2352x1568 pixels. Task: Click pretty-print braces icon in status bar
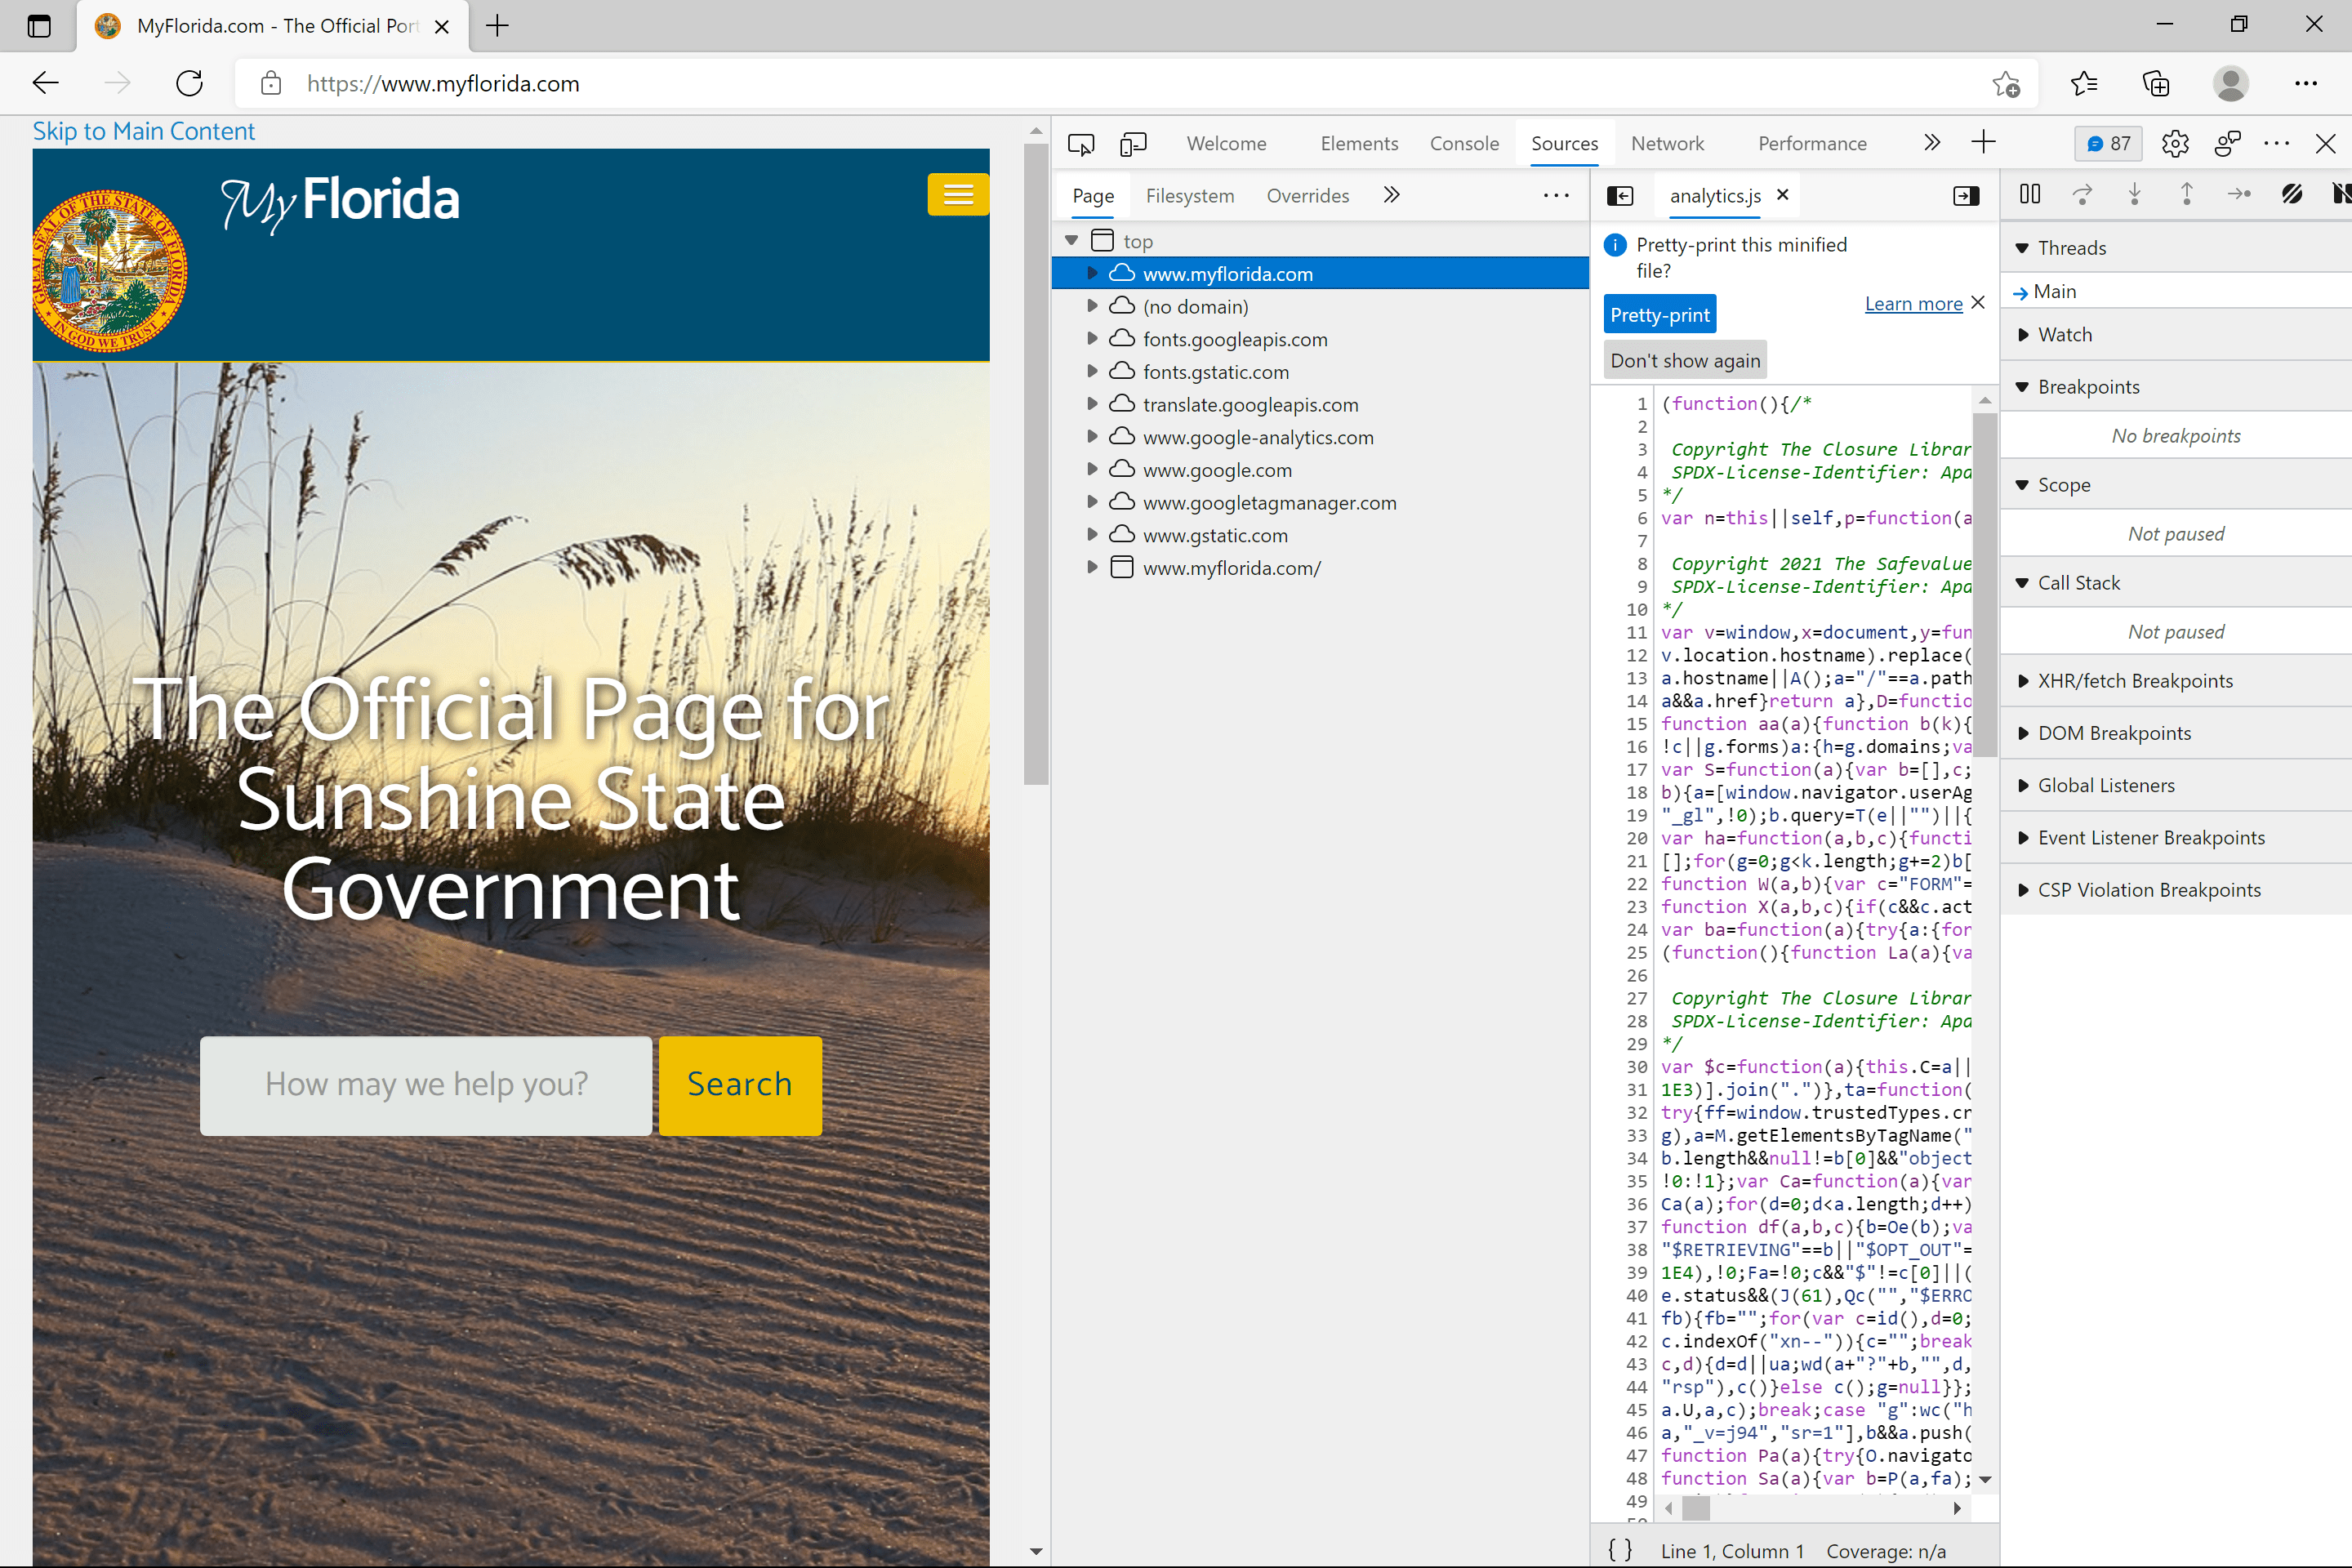click(1620, 1550)
